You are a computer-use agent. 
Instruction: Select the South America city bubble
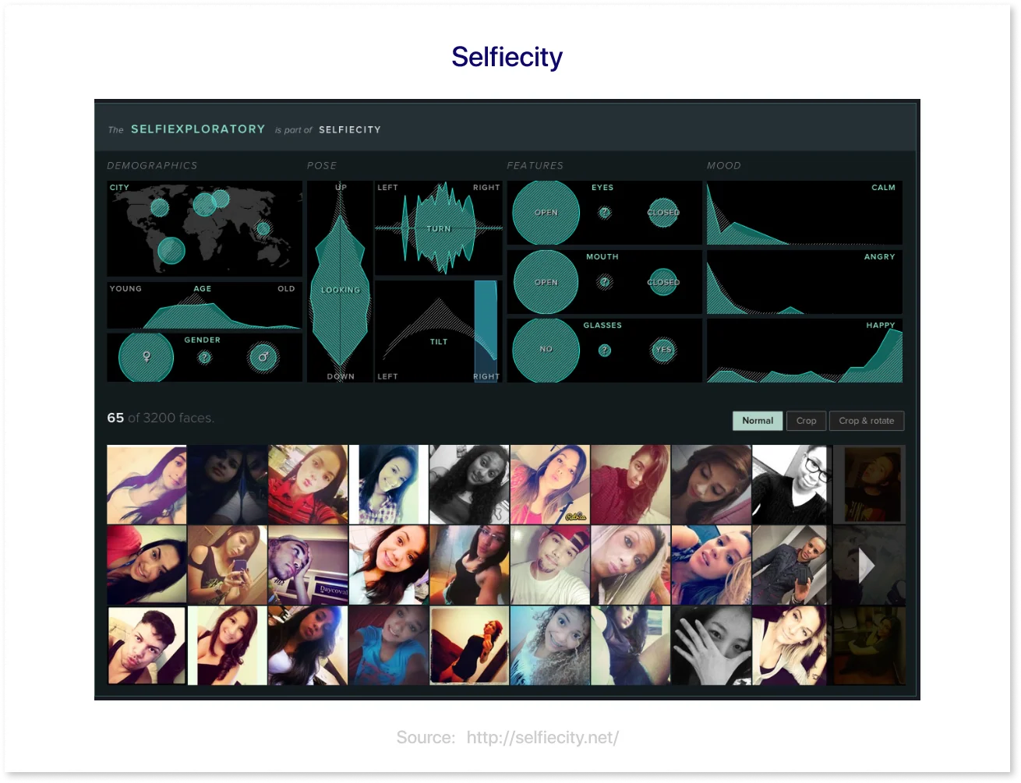coord(171,251)
